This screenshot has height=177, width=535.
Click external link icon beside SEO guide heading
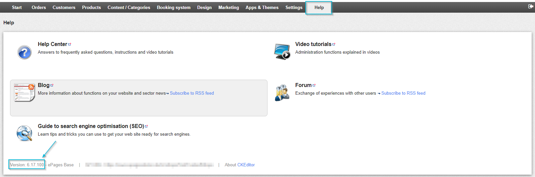click(146, 126)
